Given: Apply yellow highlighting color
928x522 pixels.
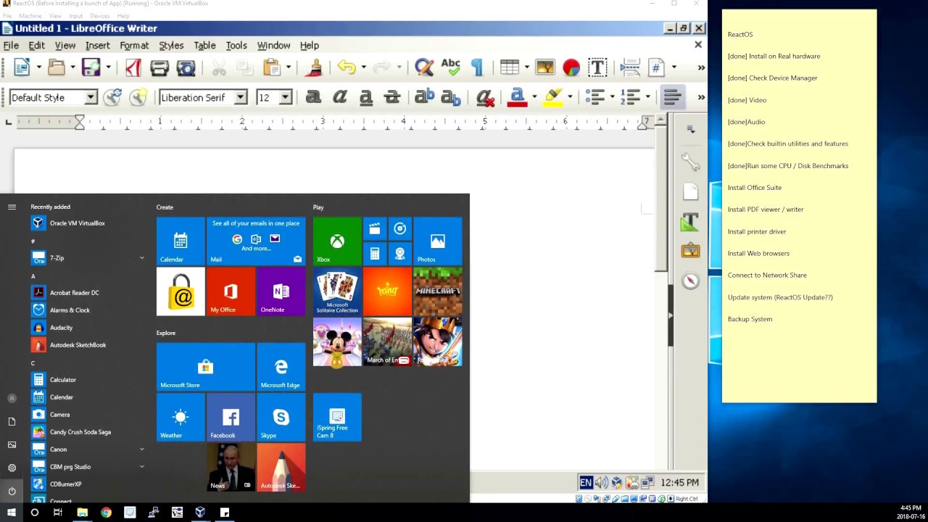Looking at the screenshot, I should 553,97.
